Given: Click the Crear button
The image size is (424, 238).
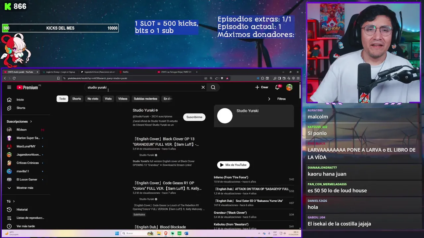Looking at the screenshot, I should (x=262, y=87).
